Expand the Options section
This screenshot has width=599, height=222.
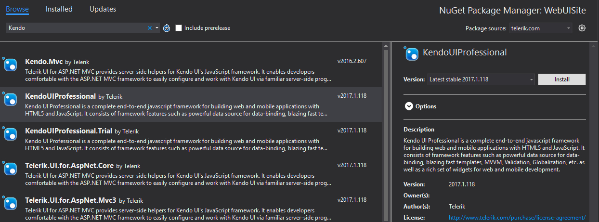[409, 106]
